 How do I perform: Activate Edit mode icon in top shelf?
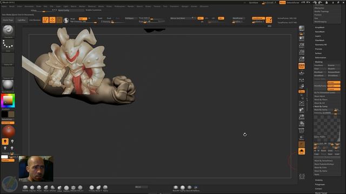[45, 20]
